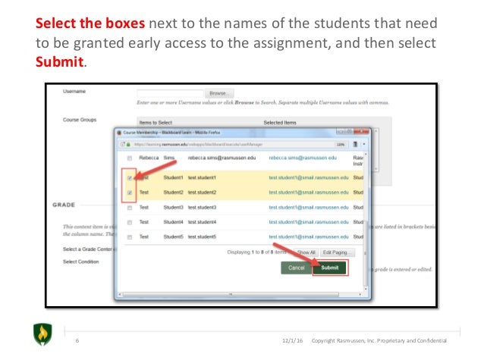Click the 'Selected Items' header behind the popup

coord(280,123)
